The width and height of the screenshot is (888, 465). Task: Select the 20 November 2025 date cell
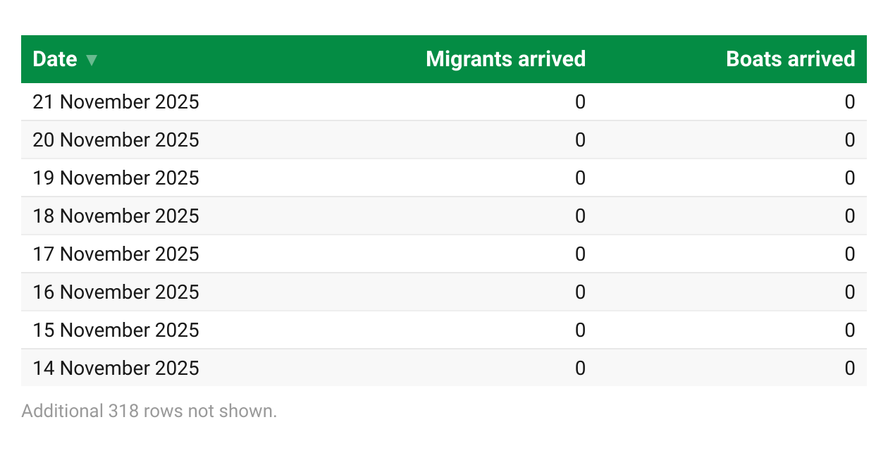116,140
